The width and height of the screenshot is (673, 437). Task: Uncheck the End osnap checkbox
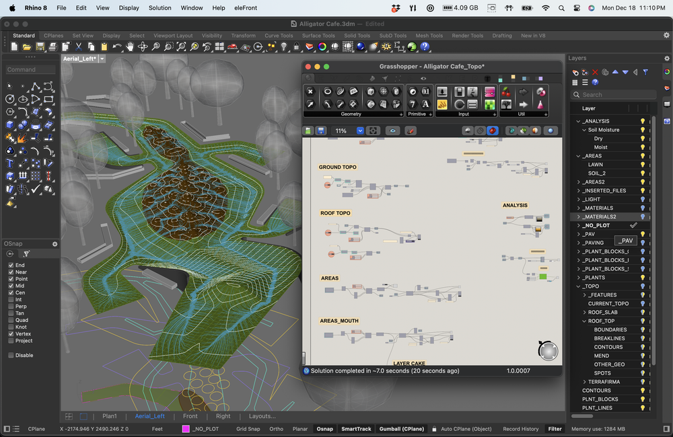[x=11, y=266]
